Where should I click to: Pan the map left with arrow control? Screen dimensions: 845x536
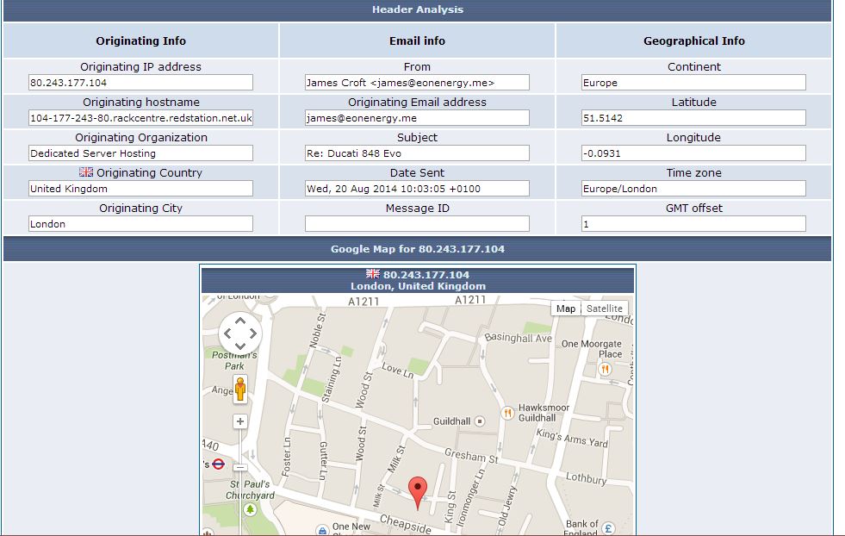click(227, 333)
